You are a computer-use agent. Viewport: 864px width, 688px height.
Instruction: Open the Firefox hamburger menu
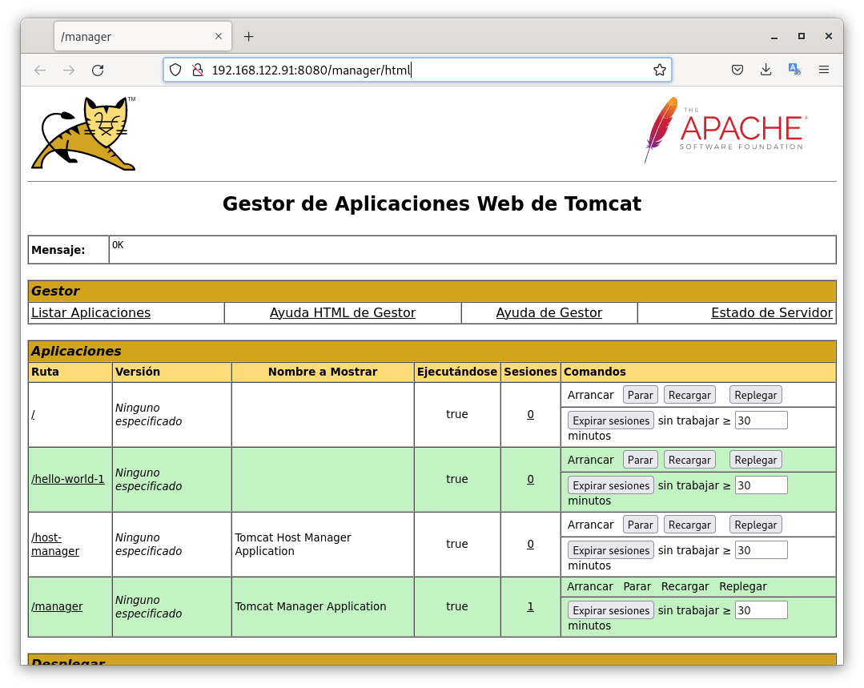[823, 70]
